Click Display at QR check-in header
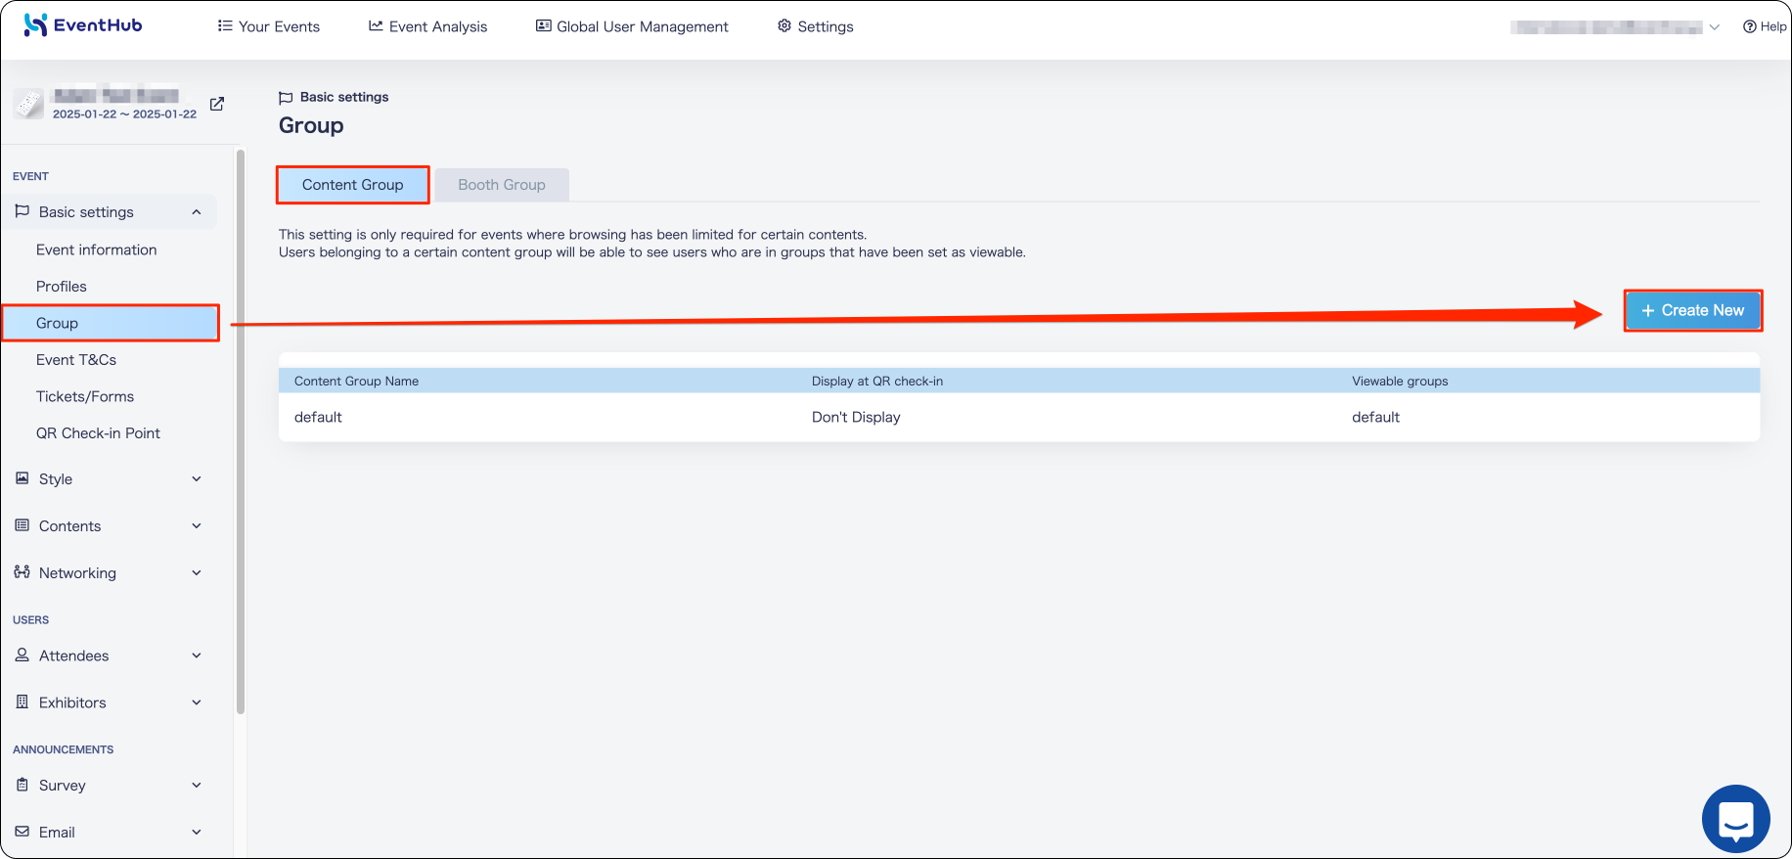The width and height of the screenshot is (1792, 859). (877, 382)
